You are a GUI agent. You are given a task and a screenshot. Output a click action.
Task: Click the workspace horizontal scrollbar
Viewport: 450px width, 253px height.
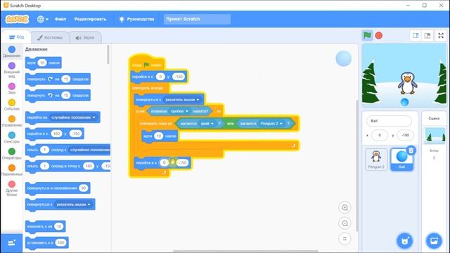pyautogui.click(x=245, y=251)
